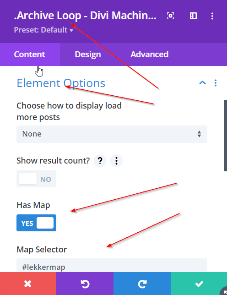Screen dimensions: 227x295
Task: Click the blue redo arrow button
Action: click(x=142, y=284)
